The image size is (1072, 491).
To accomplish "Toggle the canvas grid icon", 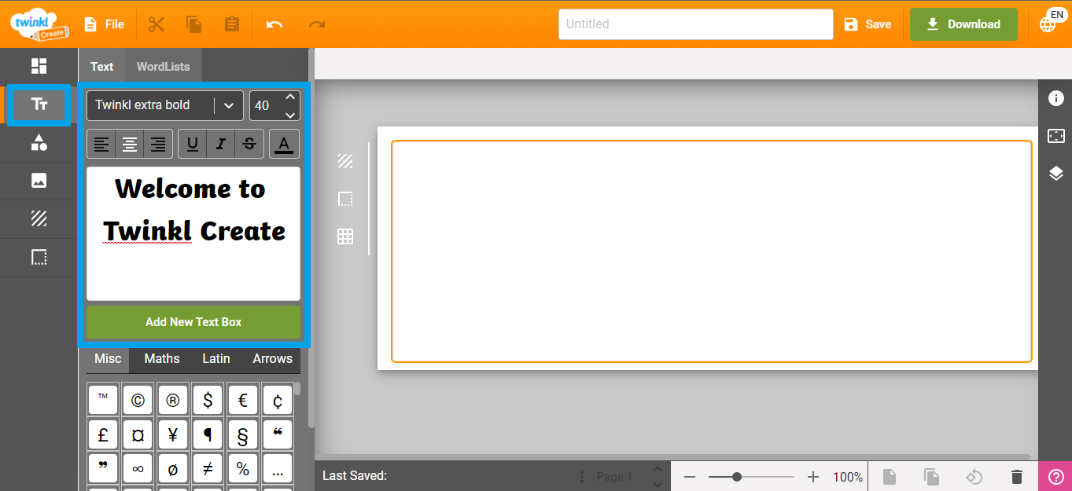I will (345, 236).
